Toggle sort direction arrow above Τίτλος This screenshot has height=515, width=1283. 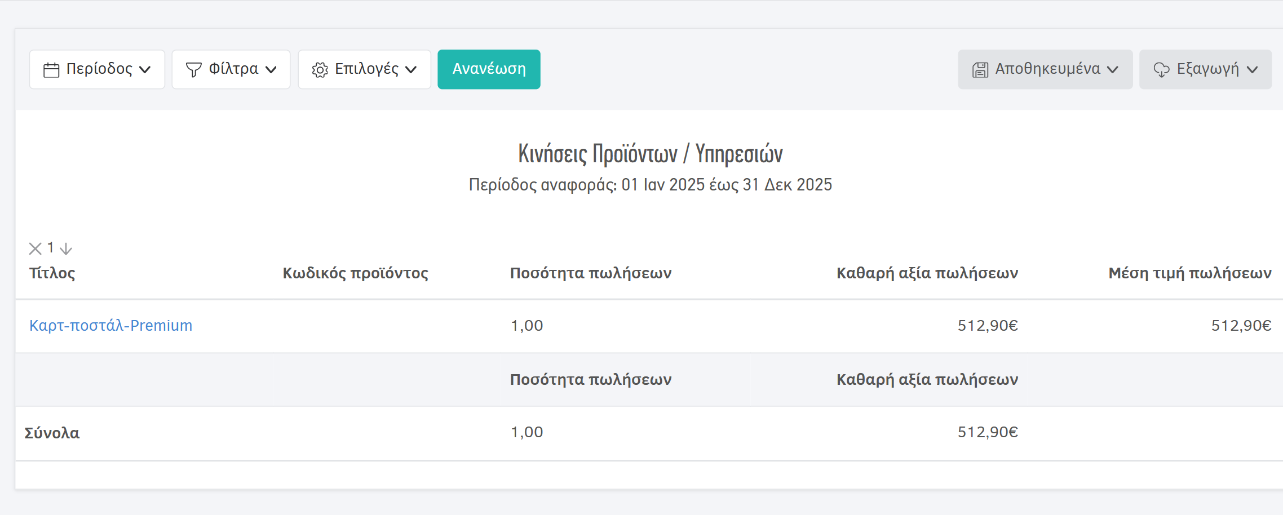coord(66,248)
